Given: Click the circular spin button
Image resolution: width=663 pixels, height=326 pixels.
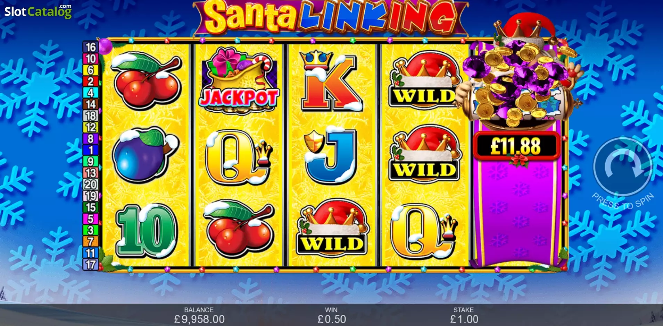Looking at the screenshot, I should coord(622,168).
